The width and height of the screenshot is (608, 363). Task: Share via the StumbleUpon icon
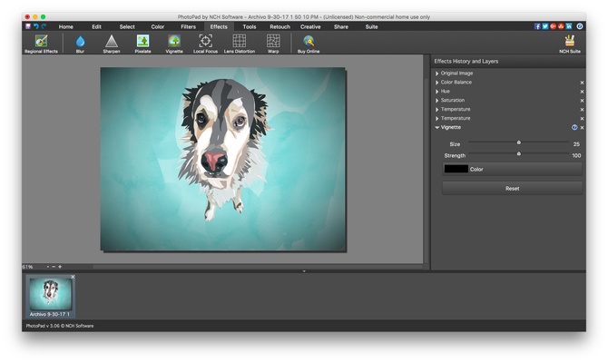pyautogui.click(x=561, y=26)
